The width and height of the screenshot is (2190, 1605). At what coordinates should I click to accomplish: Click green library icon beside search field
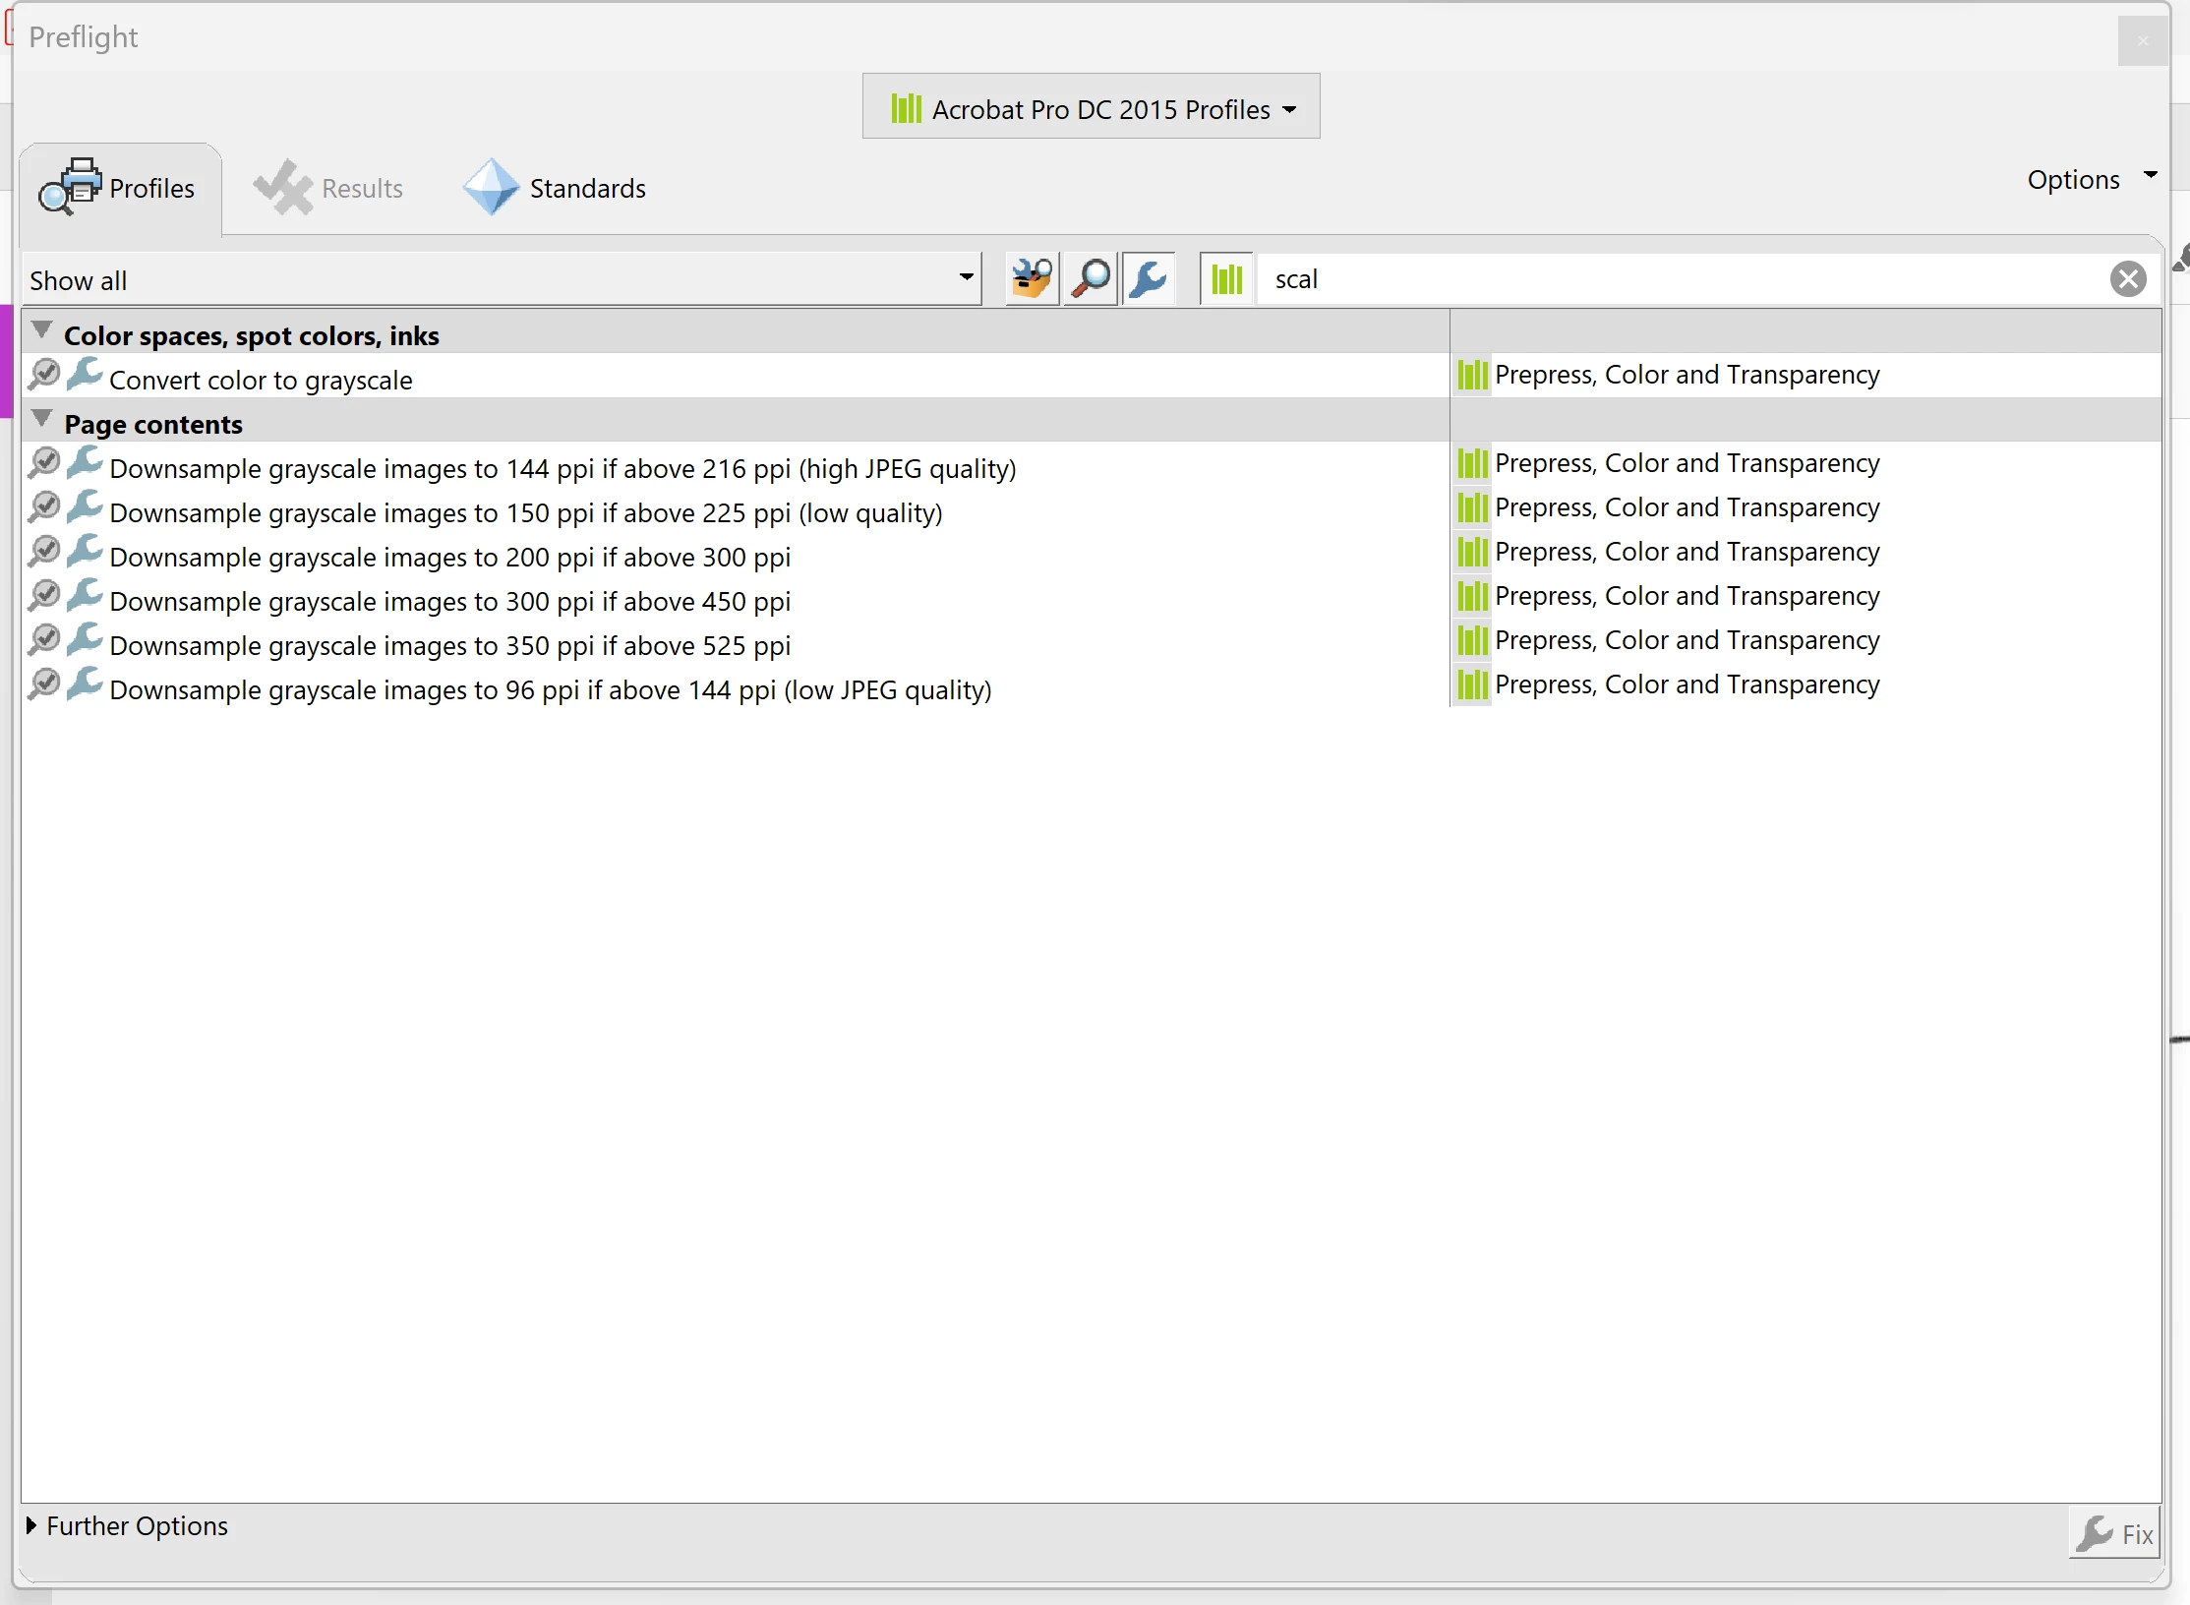point(1226,279)
